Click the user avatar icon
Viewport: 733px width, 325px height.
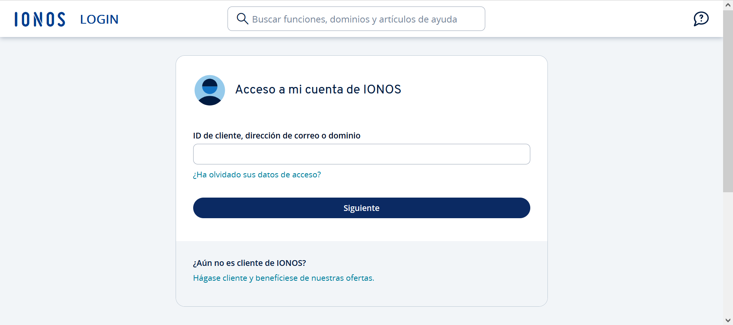coord(210,90)
